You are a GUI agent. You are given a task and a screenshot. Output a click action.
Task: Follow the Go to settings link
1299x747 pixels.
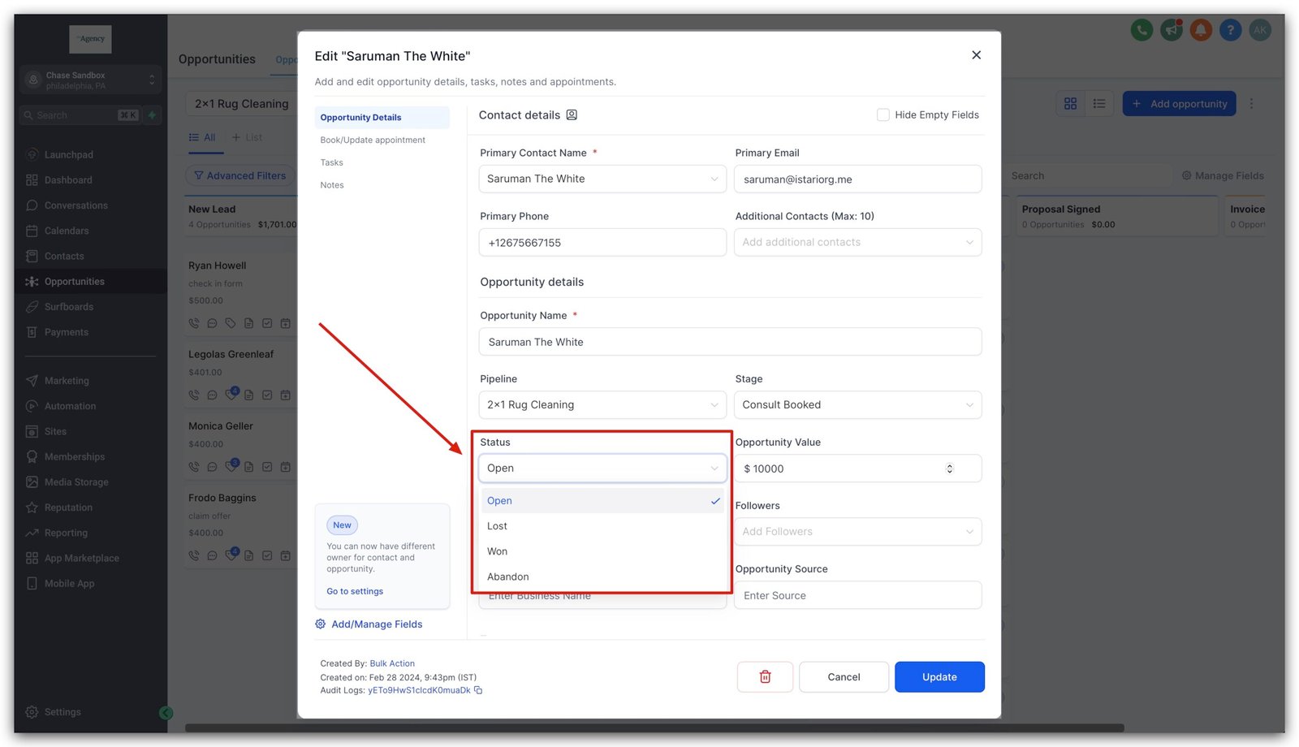[x=355, y=591]
